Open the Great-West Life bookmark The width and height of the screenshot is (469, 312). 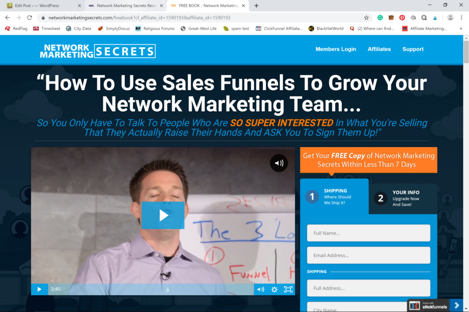[x=199, y=29]
